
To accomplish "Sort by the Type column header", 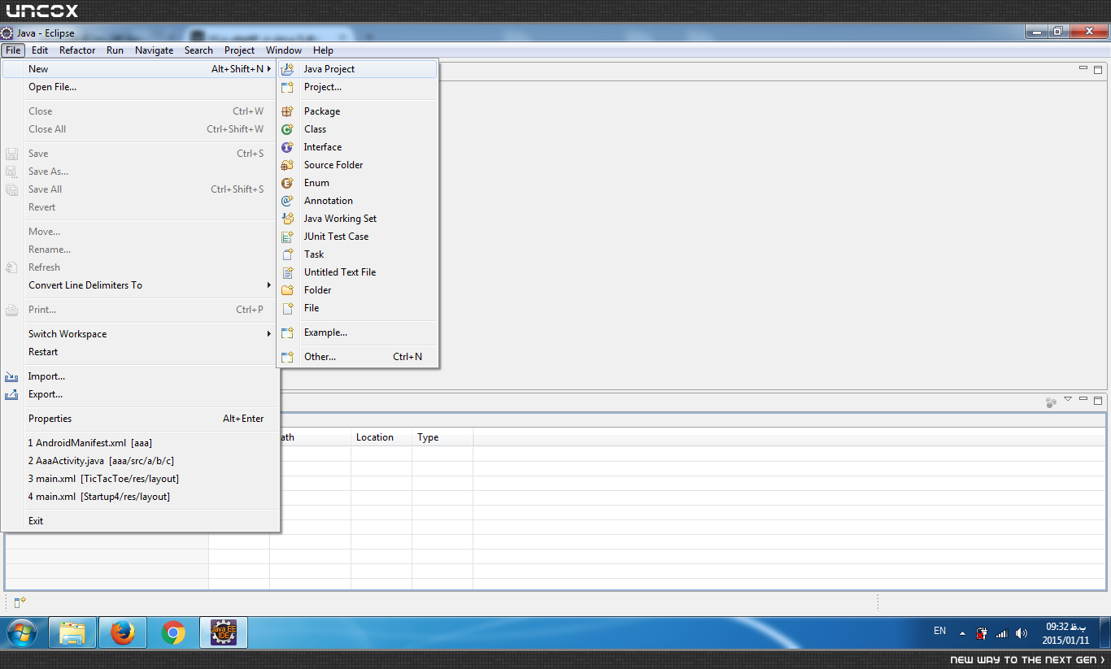I will (x=442, y=437).
